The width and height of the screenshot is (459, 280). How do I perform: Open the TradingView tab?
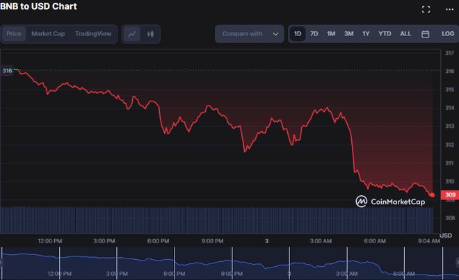pos(93,33)
